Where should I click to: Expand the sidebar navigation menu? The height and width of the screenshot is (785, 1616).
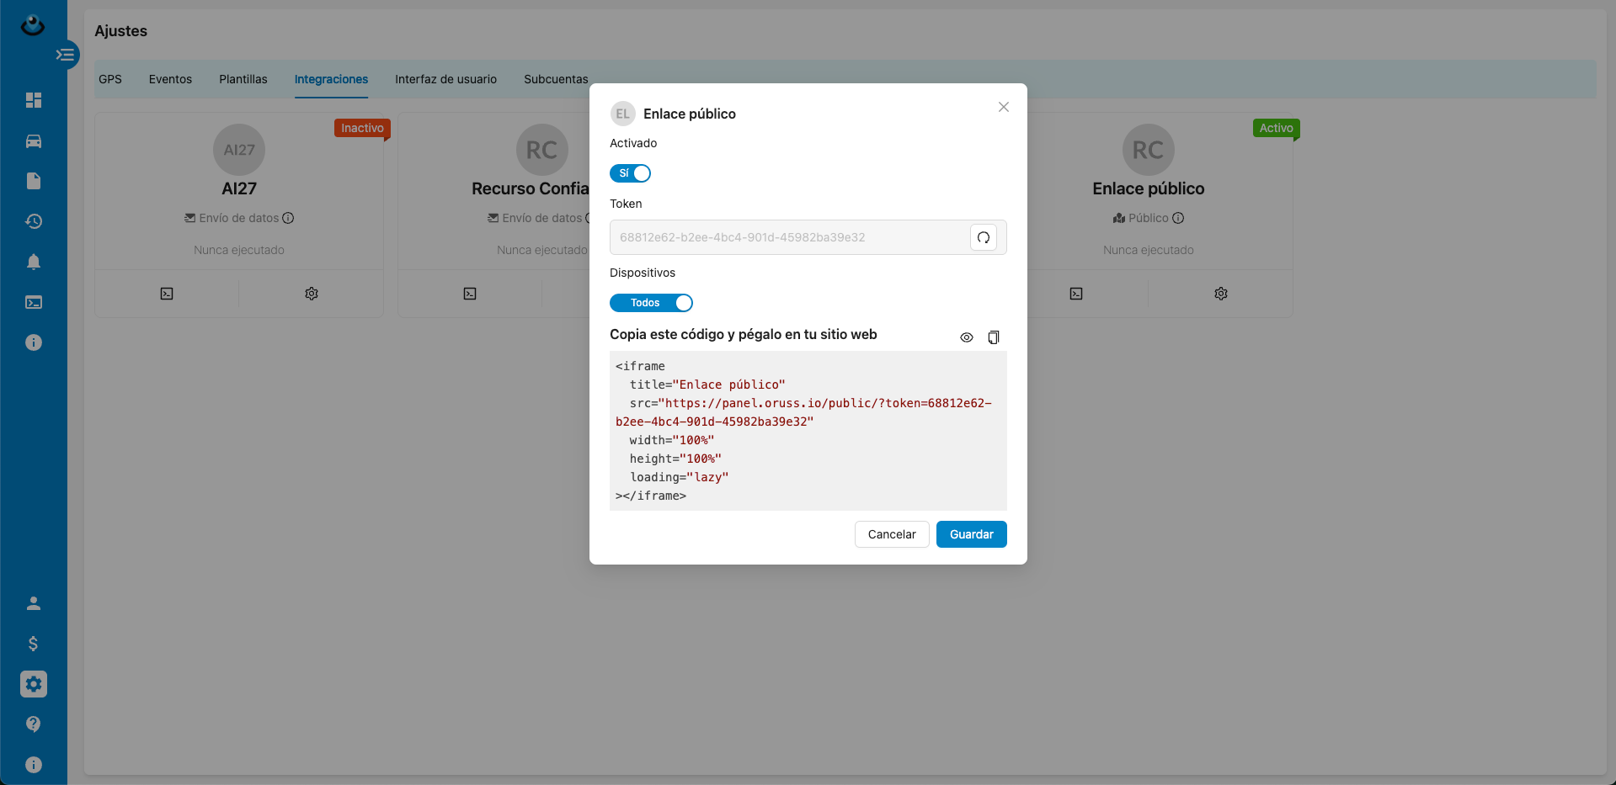click(65, 55)
